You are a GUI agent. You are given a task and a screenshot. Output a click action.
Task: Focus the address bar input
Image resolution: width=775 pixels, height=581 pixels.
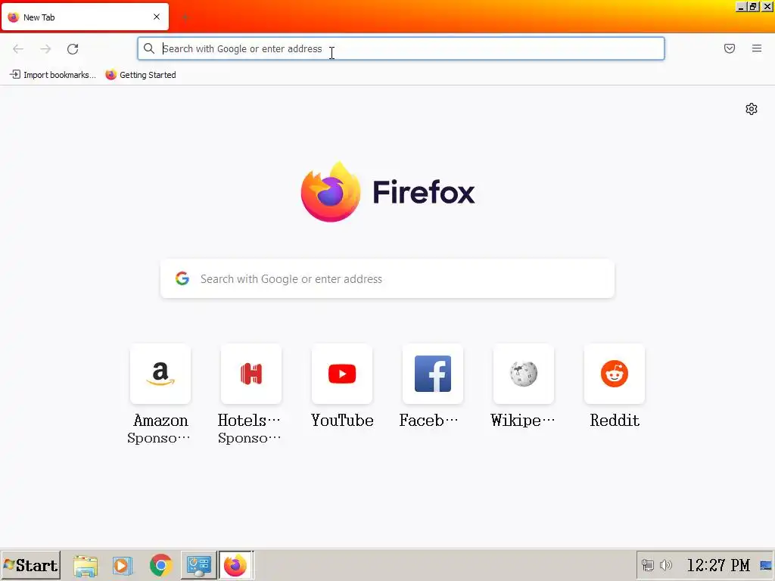[400, 48]
